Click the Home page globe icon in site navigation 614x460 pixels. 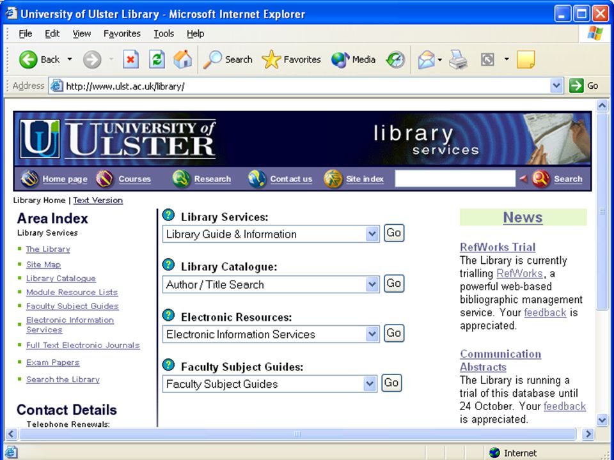30,179
